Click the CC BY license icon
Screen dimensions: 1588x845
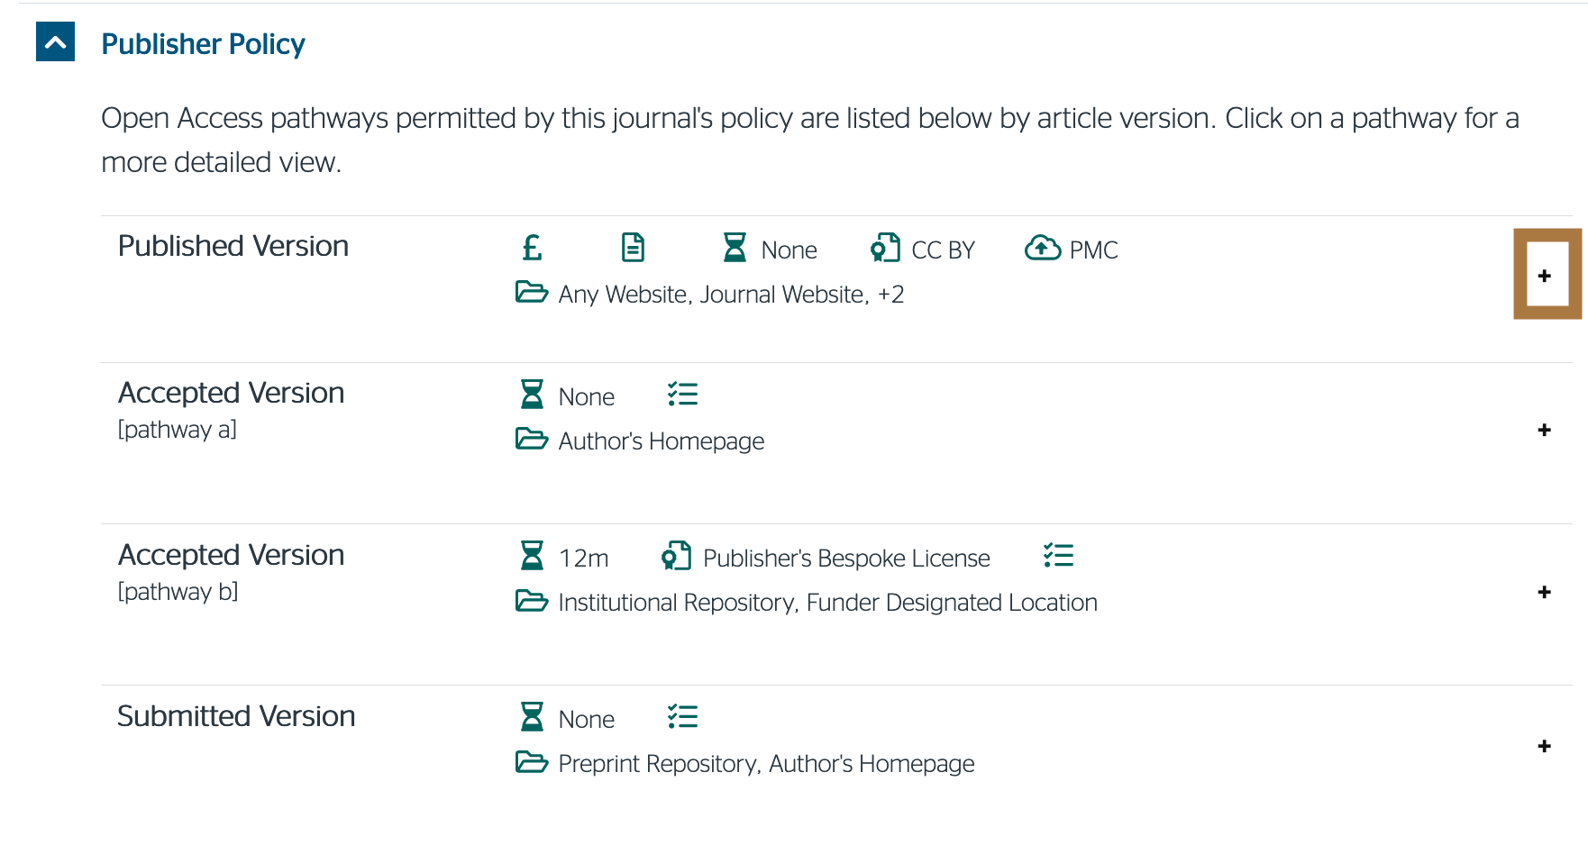(885, 247)
